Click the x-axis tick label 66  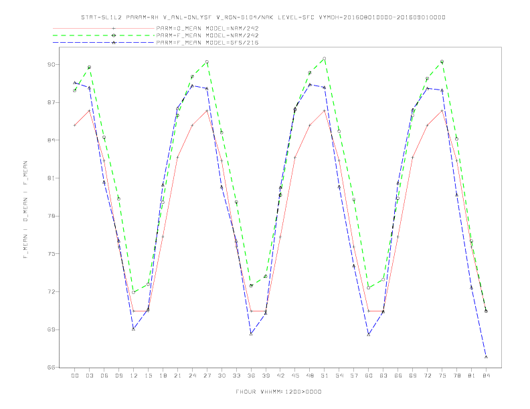[x=398, y=376]
